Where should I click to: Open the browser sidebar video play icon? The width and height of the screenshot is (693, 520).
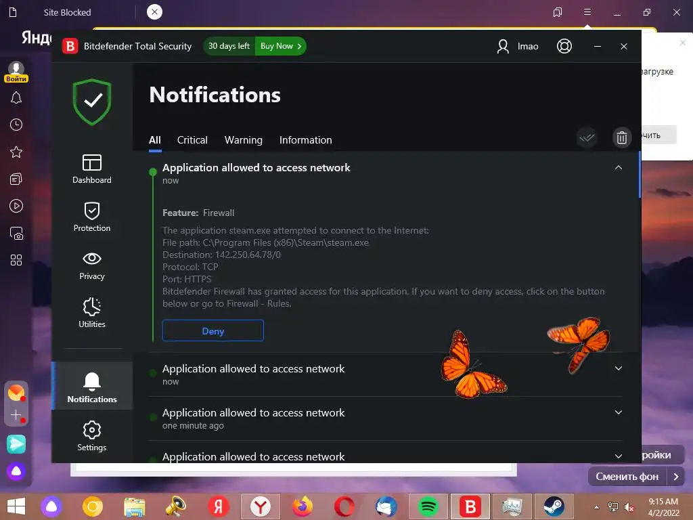16,206
